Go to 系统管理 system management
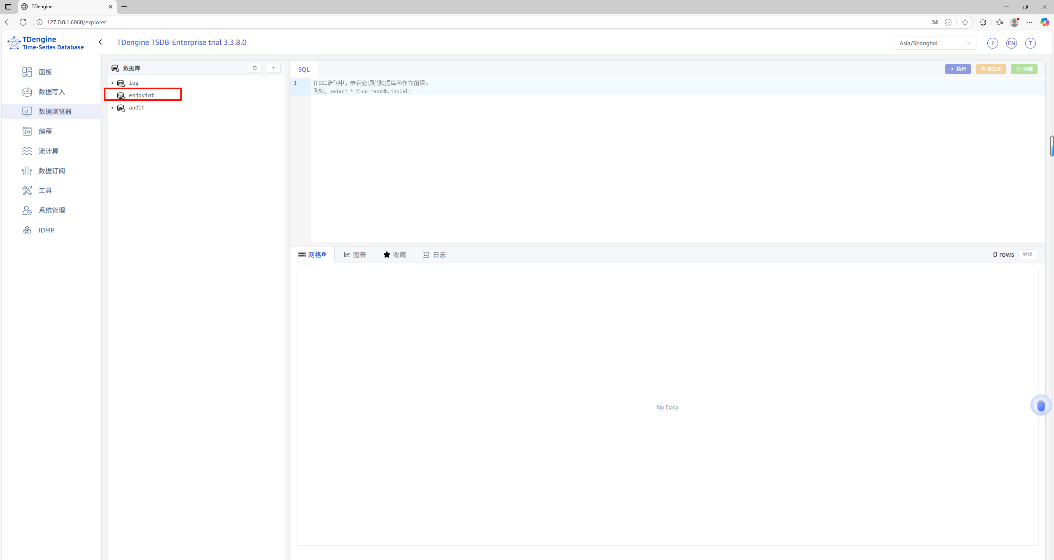Viewport: 1054px width, 560px height. [51, 210]
